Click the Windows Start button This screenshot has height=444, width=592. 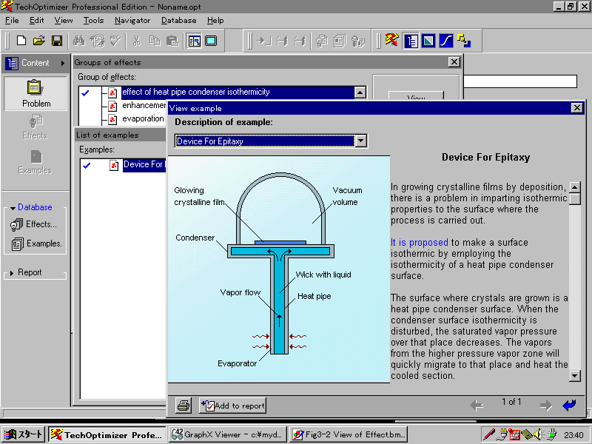click(x=24, y=434)
